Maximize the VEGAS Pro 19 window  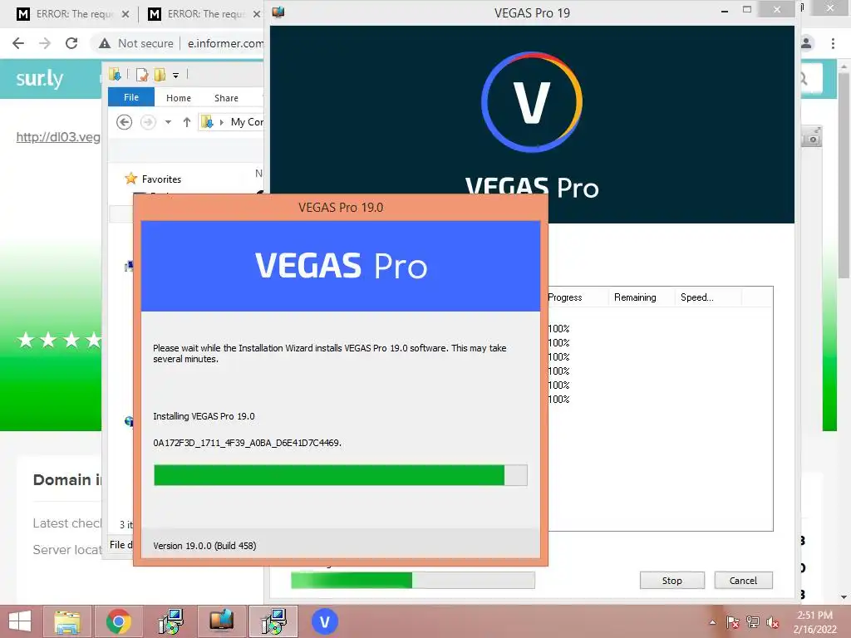click(747, 10)
